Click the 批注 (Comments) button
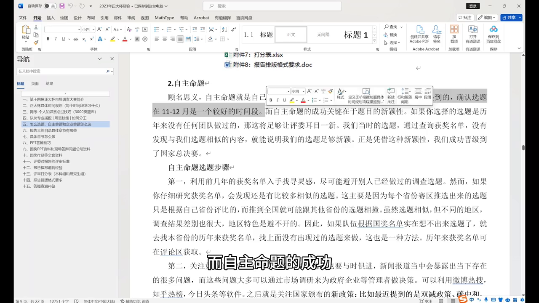This screenshot has width=539, height=303. [x=465, y=18]
